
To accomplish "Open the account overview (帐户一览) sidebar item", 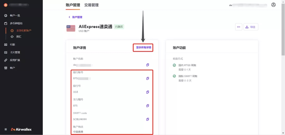I will (15, 15).
